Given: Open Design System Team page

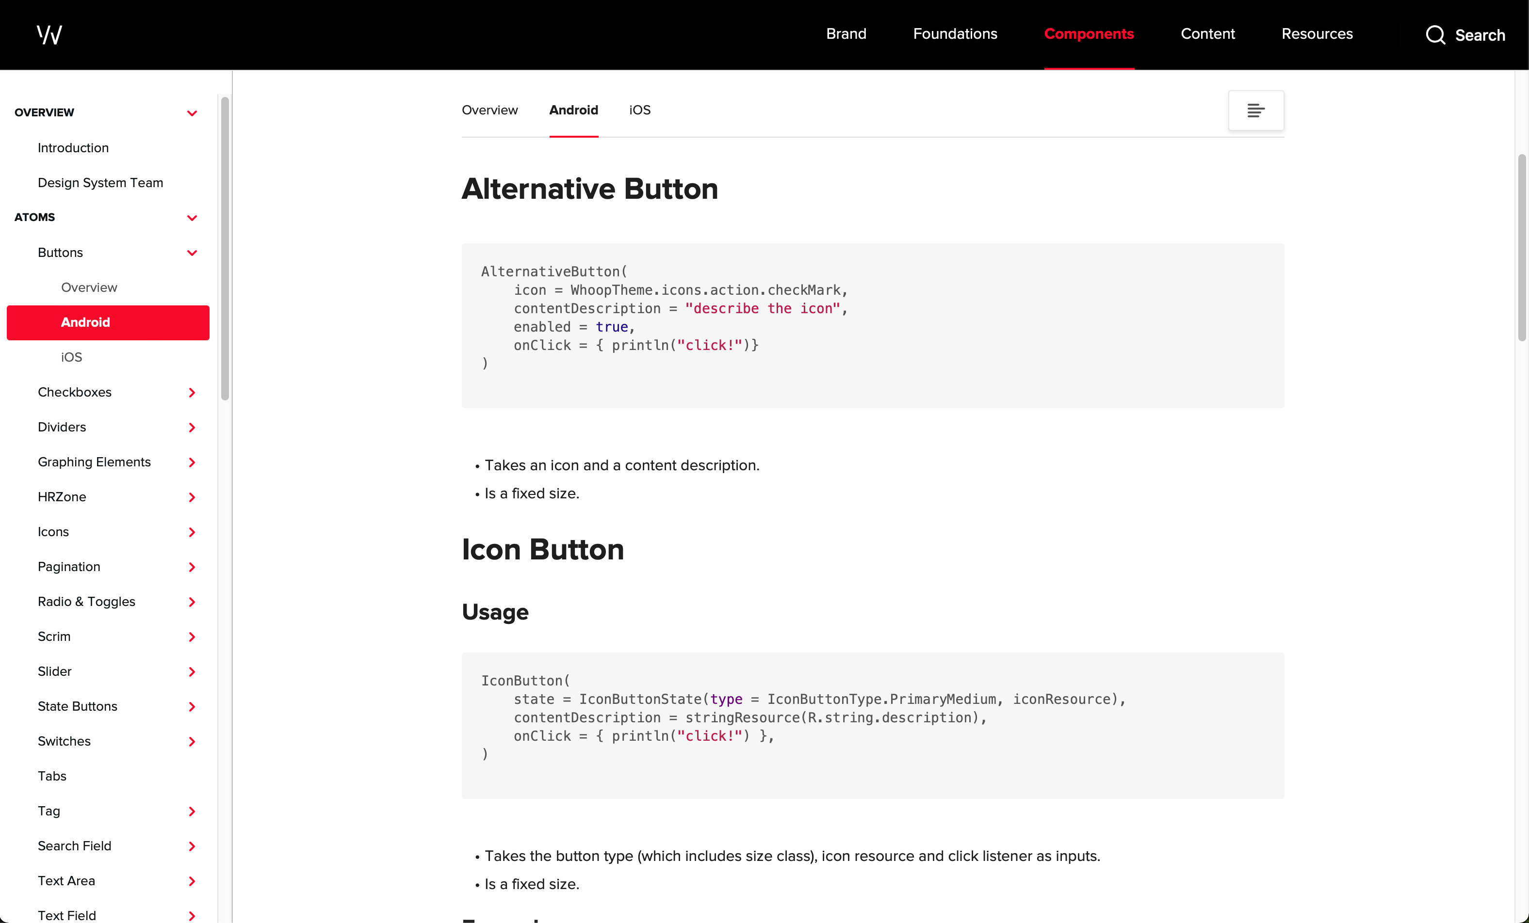Looking at the screenshot, I should coord(100,182).
